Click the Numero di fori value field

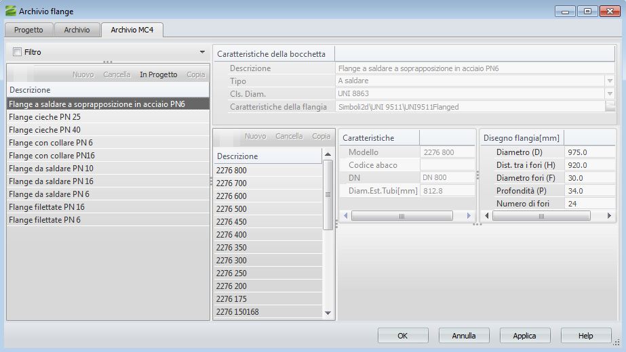[x=587, y=204]
